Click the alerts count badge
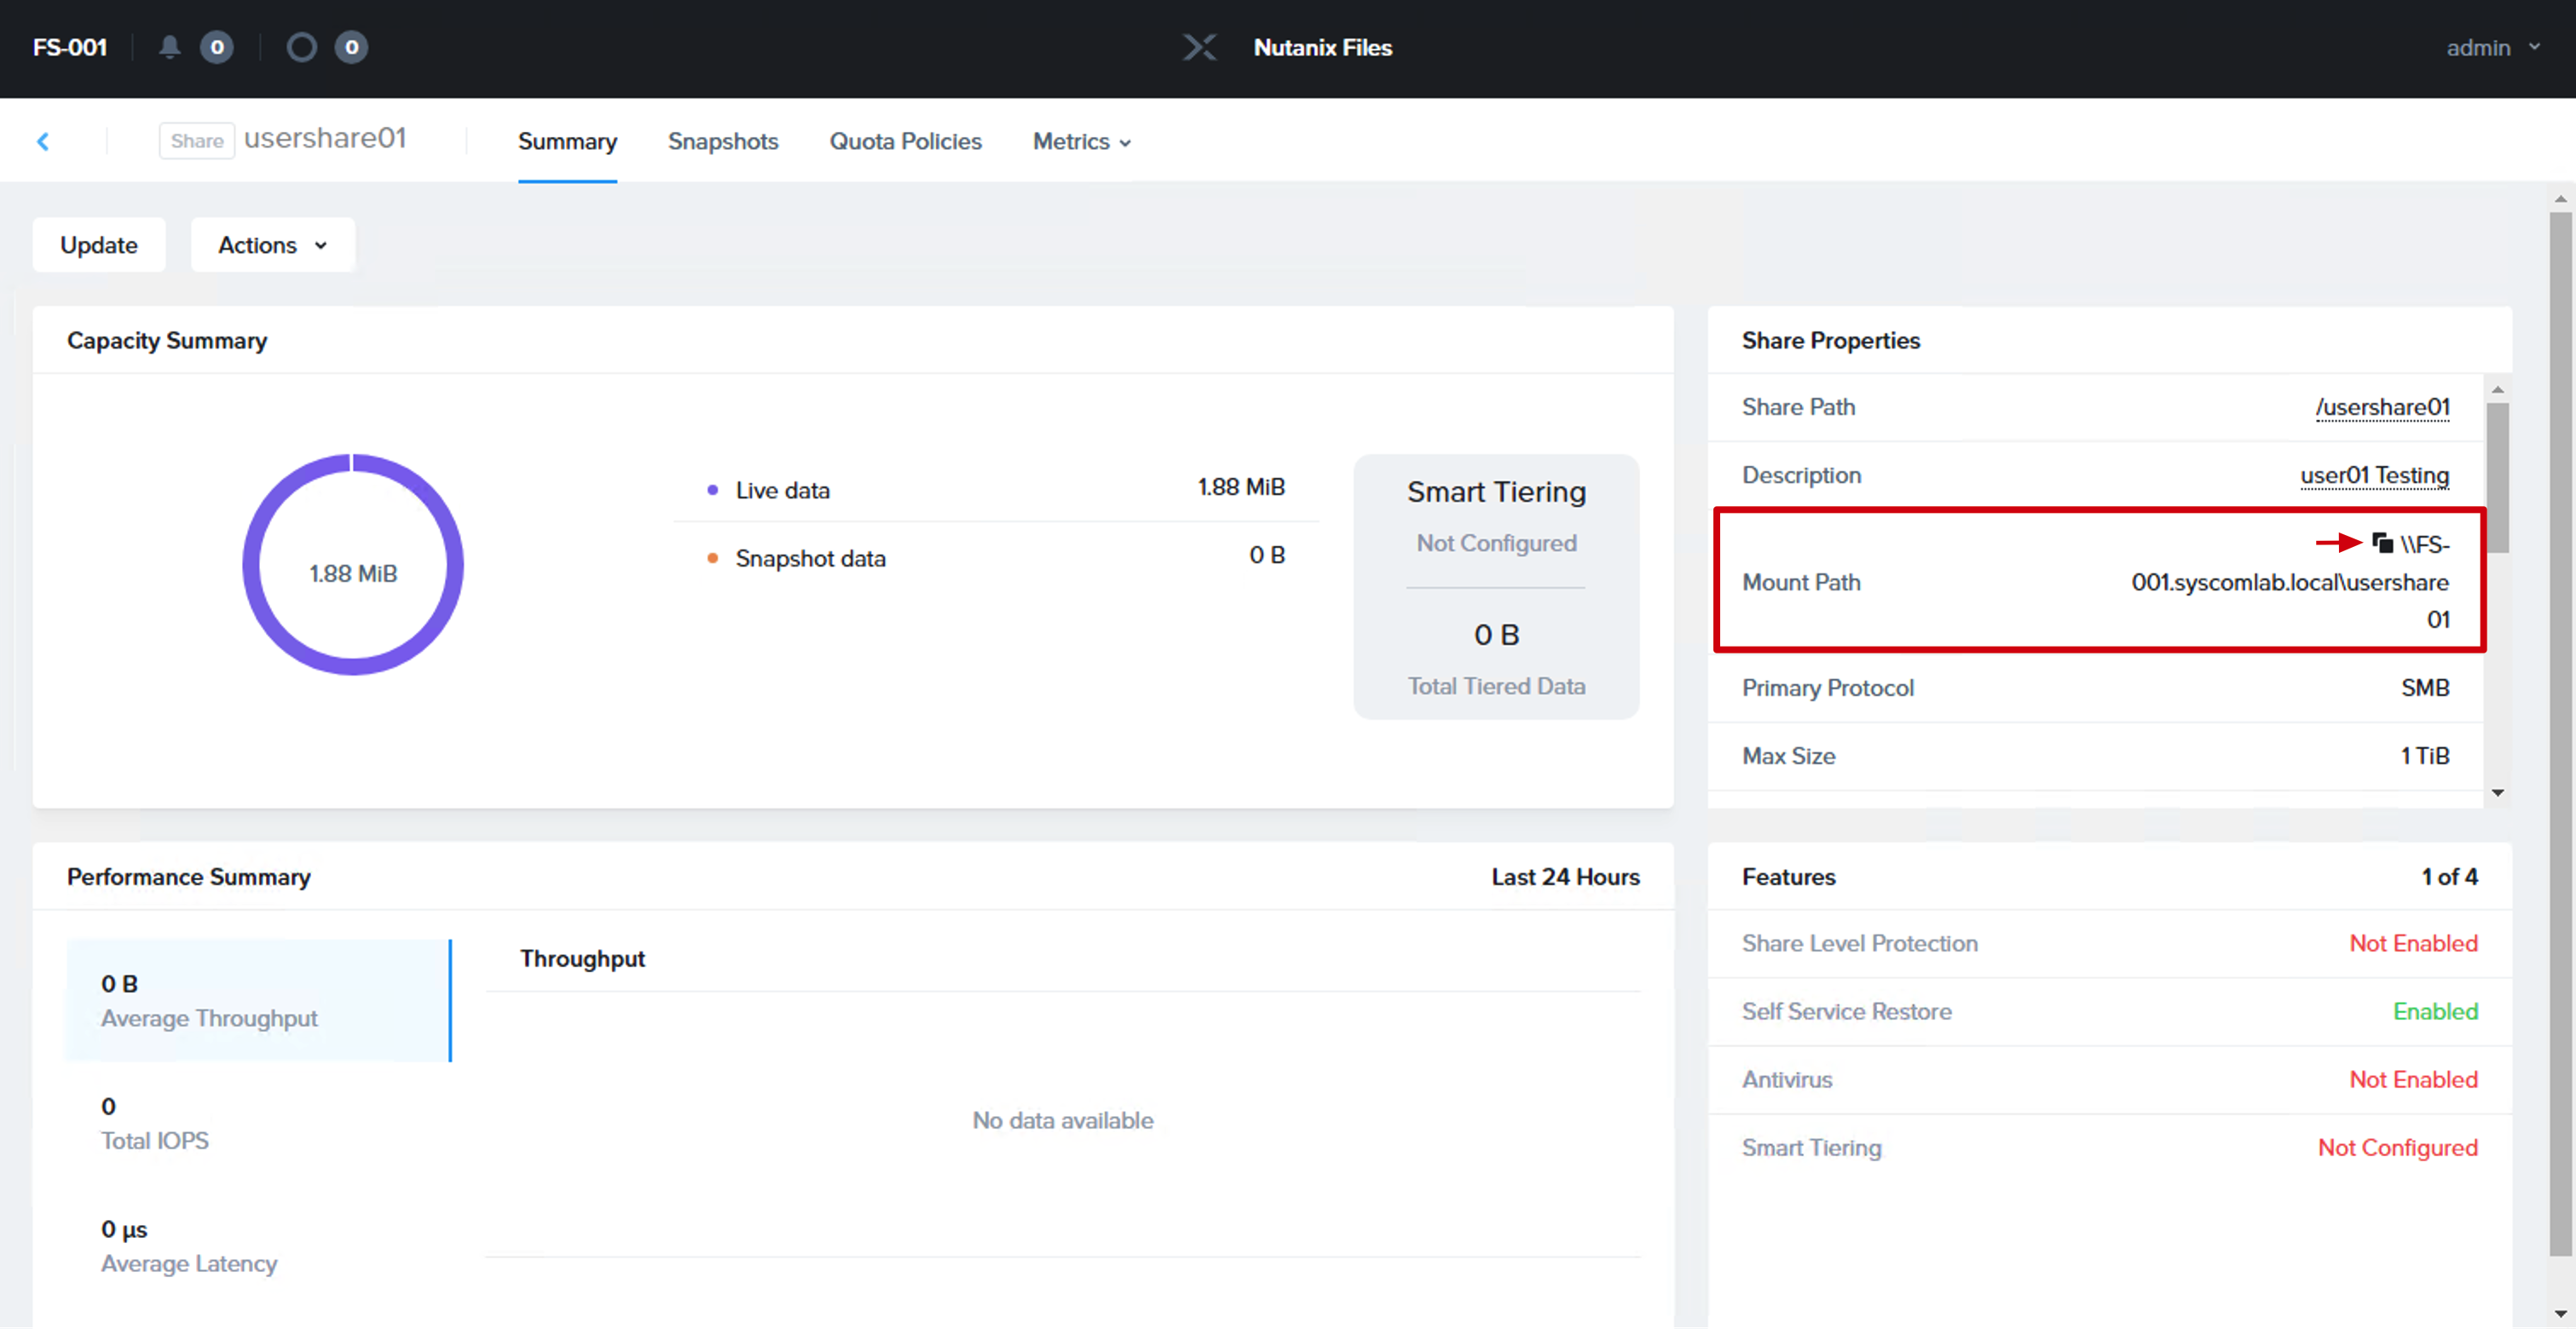2576x1329 pixels. pos(217,47)
